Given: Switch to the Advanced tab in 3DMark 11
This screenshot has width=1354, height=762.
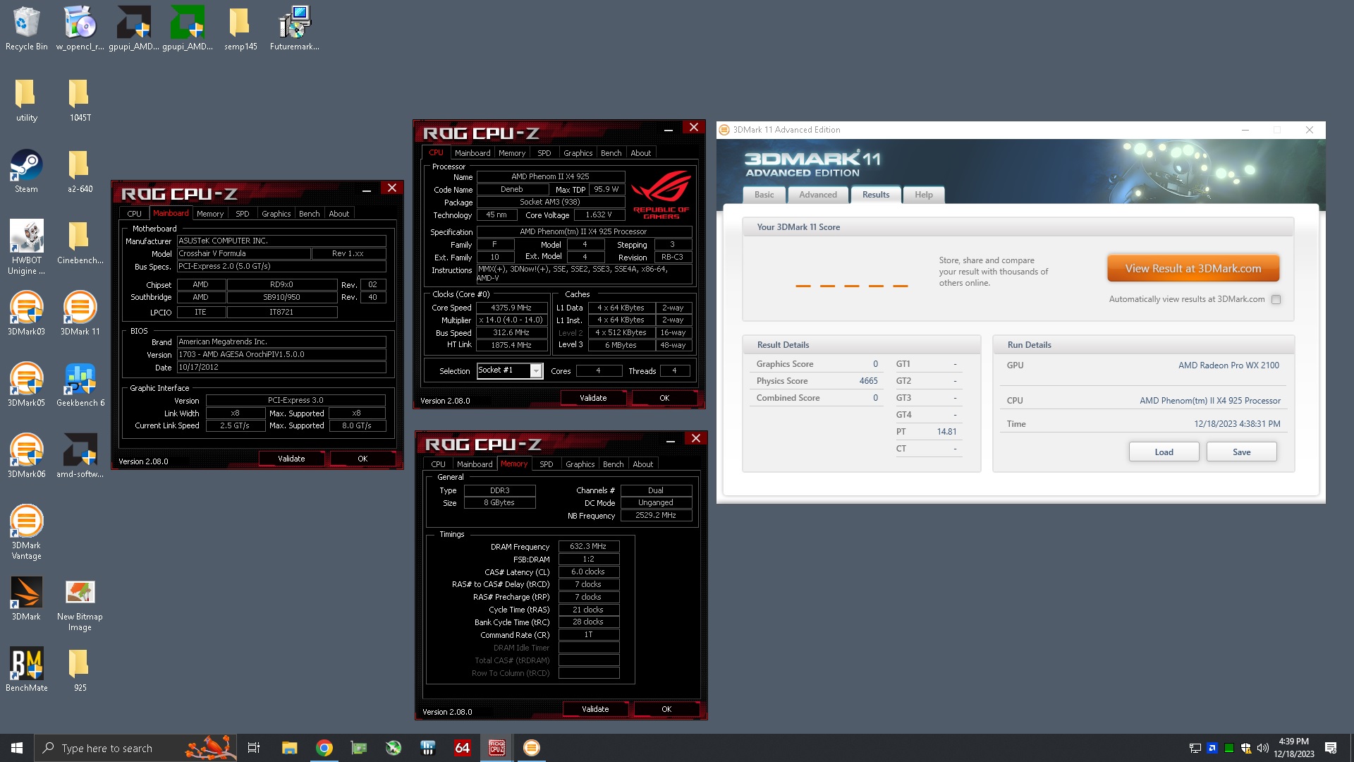Looking at the screenshot, I should 818,195.
